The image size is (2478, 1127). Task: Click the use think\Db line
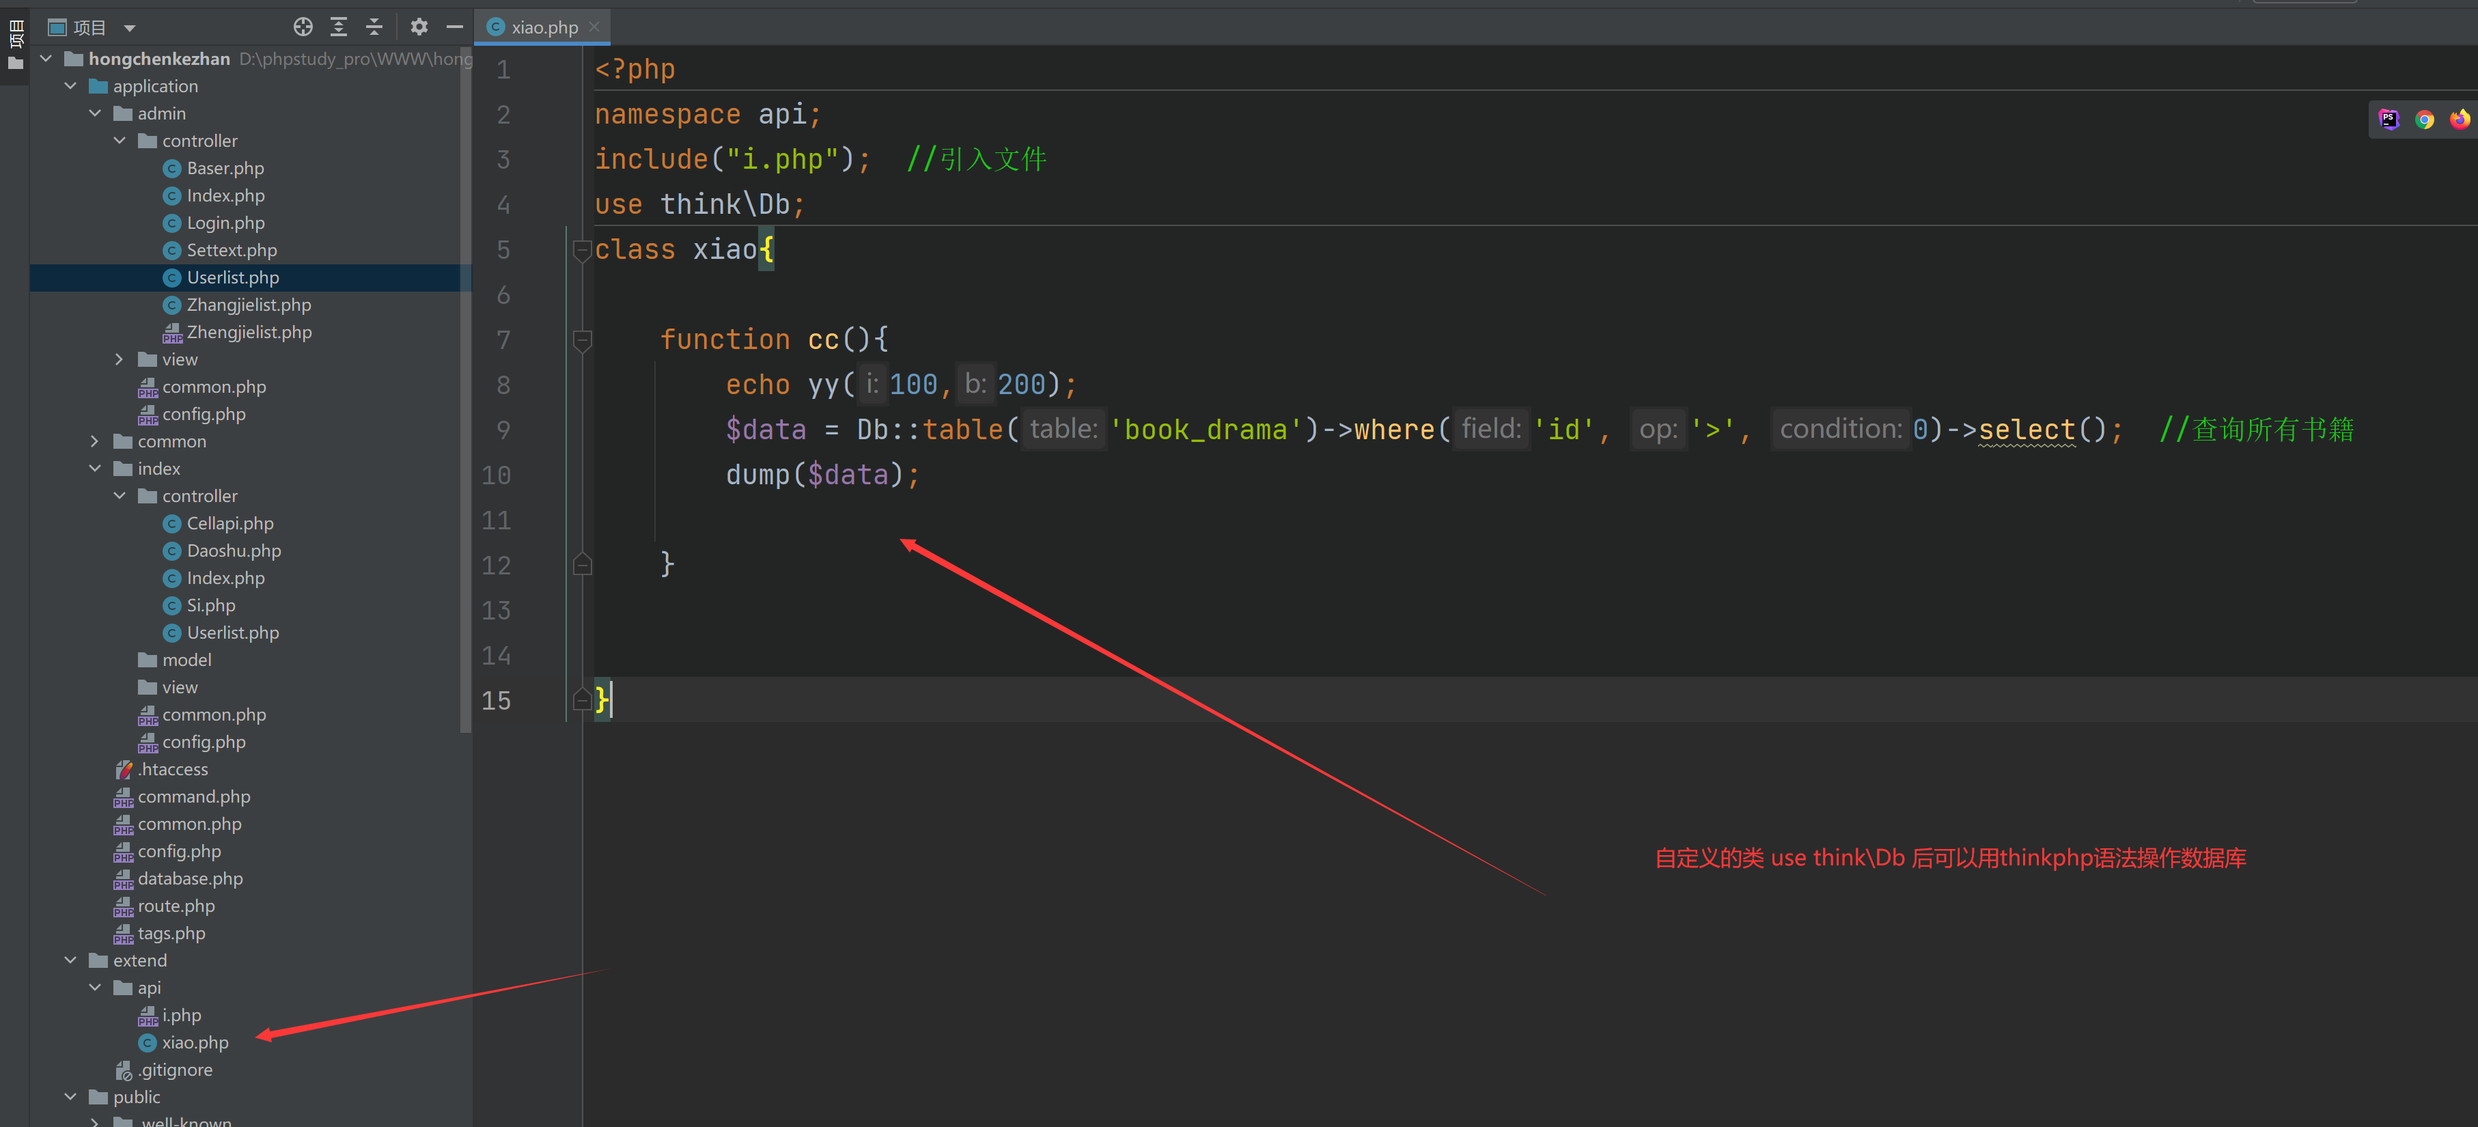click(699, 204)
